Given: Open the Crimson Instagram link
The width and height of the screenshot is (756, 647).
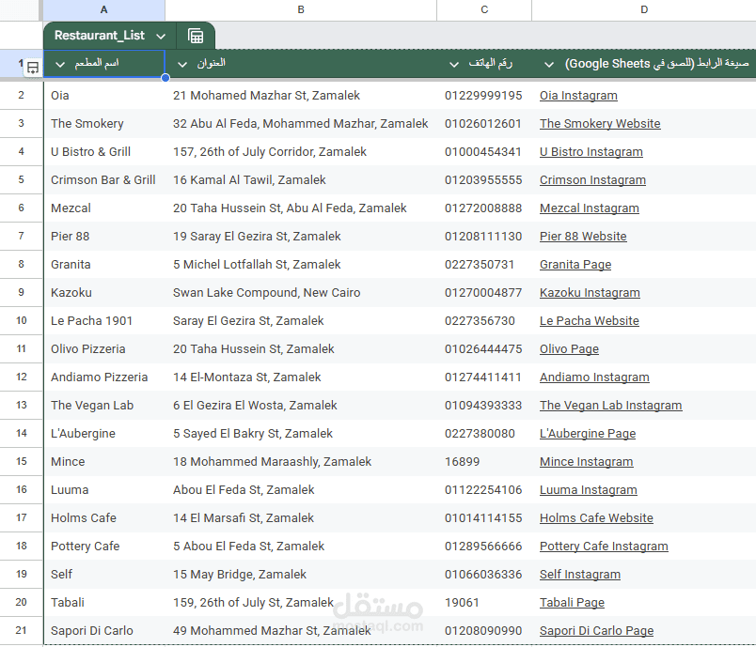Looking at the screenshot, I should coord(592,180).
